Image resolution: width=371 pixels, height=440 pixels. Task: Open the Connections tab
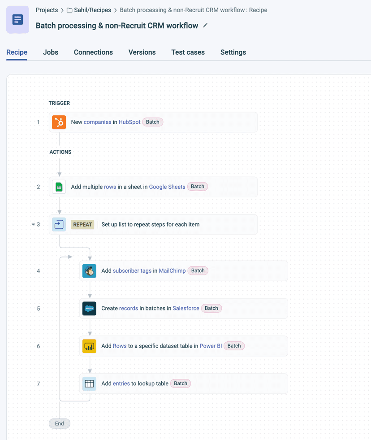click(93, 52)
